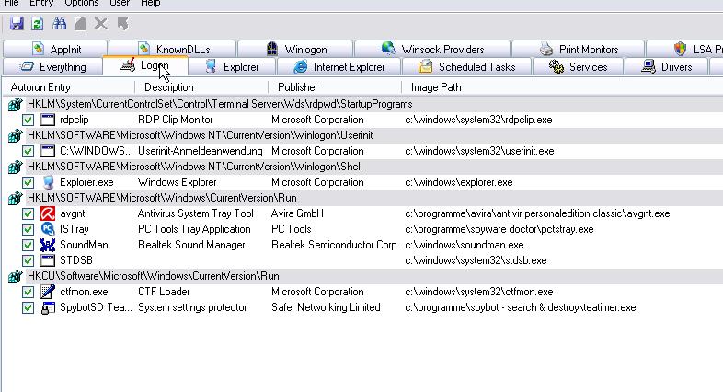
Task: Open the Entry menu
Action: (x=41, y=3)
